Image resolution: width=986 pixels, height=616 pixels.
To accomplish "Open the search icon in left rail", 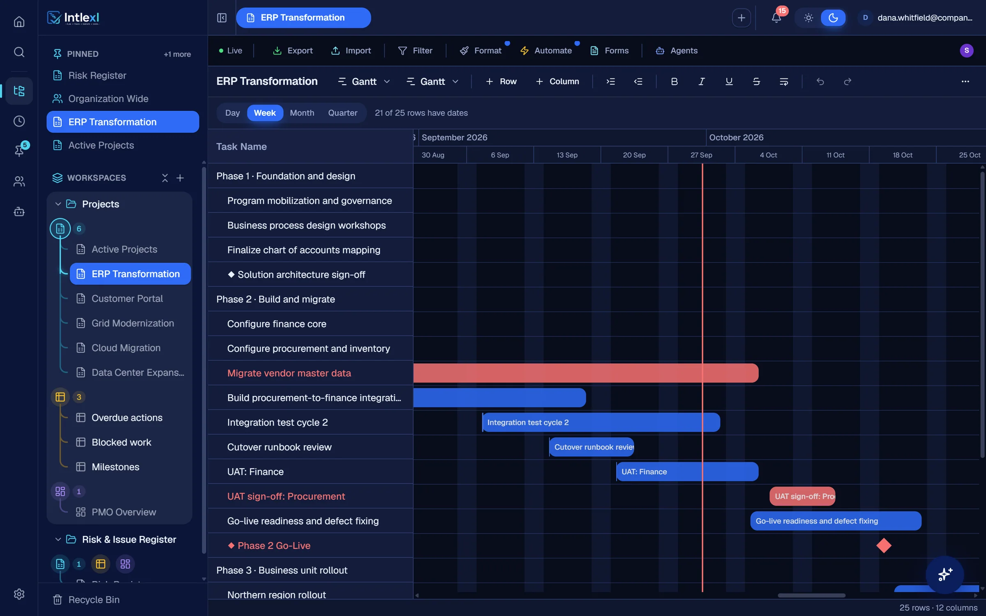I will point(19,52).
